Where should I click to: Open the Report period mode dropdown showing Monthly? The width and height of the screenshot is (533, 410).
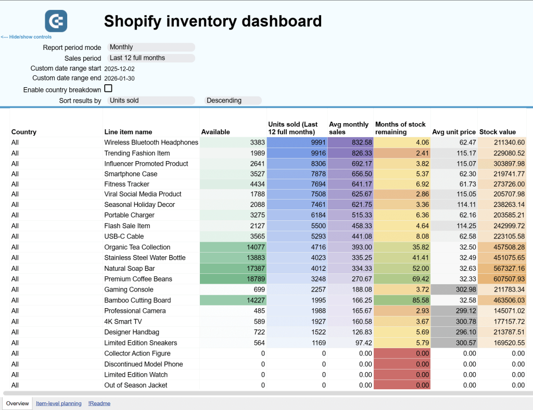coord(150,47)
